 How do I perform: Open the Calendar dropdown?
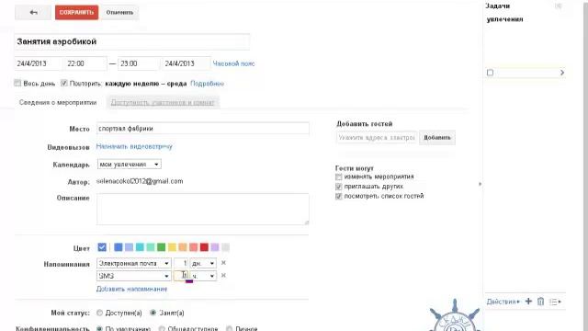coord(129,165)
